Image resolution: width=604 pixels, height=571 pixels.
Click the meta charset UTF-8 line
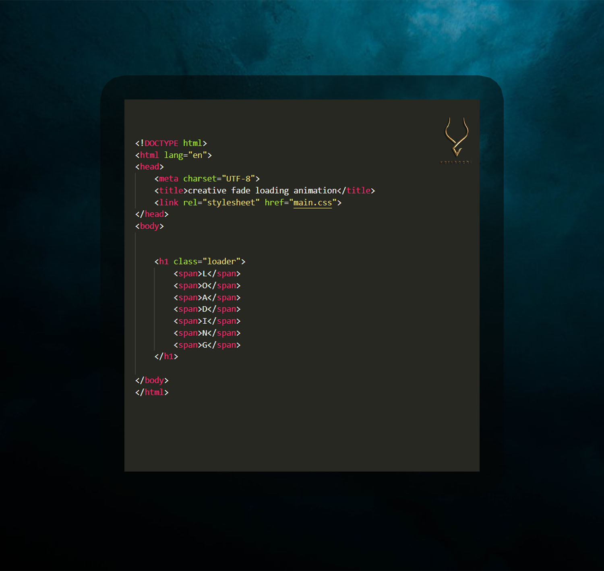pos(207,179)
